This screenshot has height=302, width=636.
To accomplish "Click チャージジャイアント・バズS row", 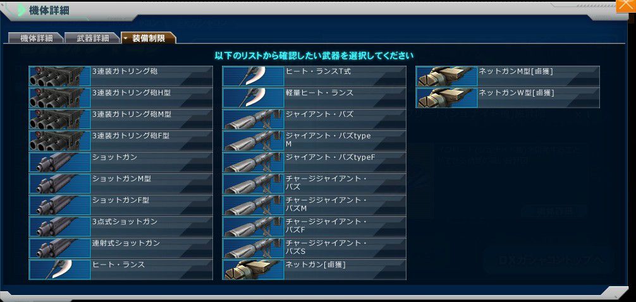I will pyautogui.click(x=314, y=248).
